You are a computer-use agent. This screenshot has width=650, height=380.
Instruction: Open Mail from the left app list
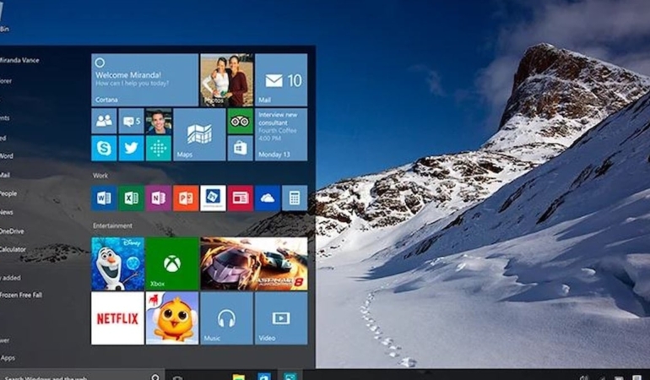click(x=5, y=175)
